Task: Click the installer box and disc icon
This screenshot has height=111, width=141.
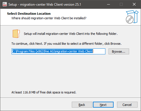Action: click(x=132, y=17)
